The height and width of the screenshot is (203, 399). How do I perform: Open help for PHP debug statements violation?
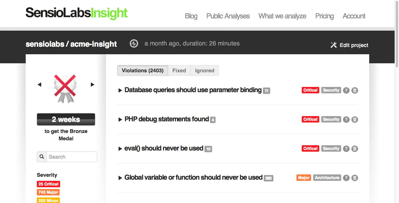tap(346, 120)
